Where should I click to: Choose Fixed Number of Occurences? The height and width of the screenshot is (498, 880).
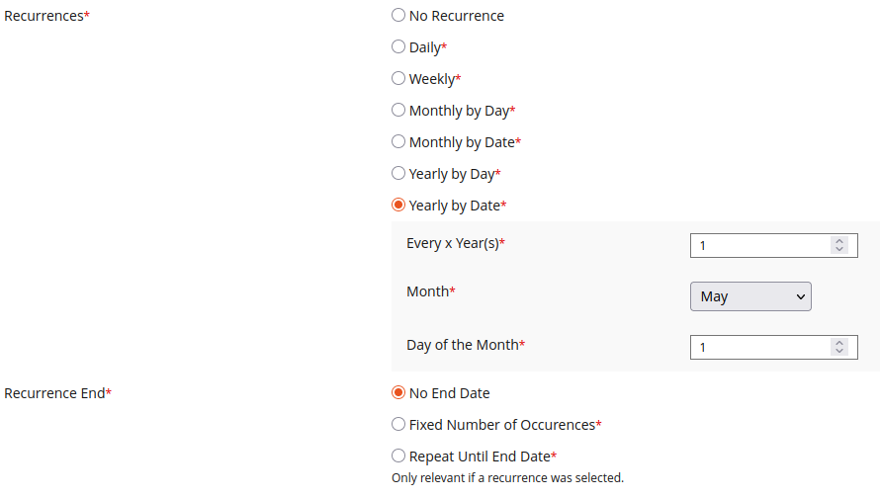tap(398, 424)
